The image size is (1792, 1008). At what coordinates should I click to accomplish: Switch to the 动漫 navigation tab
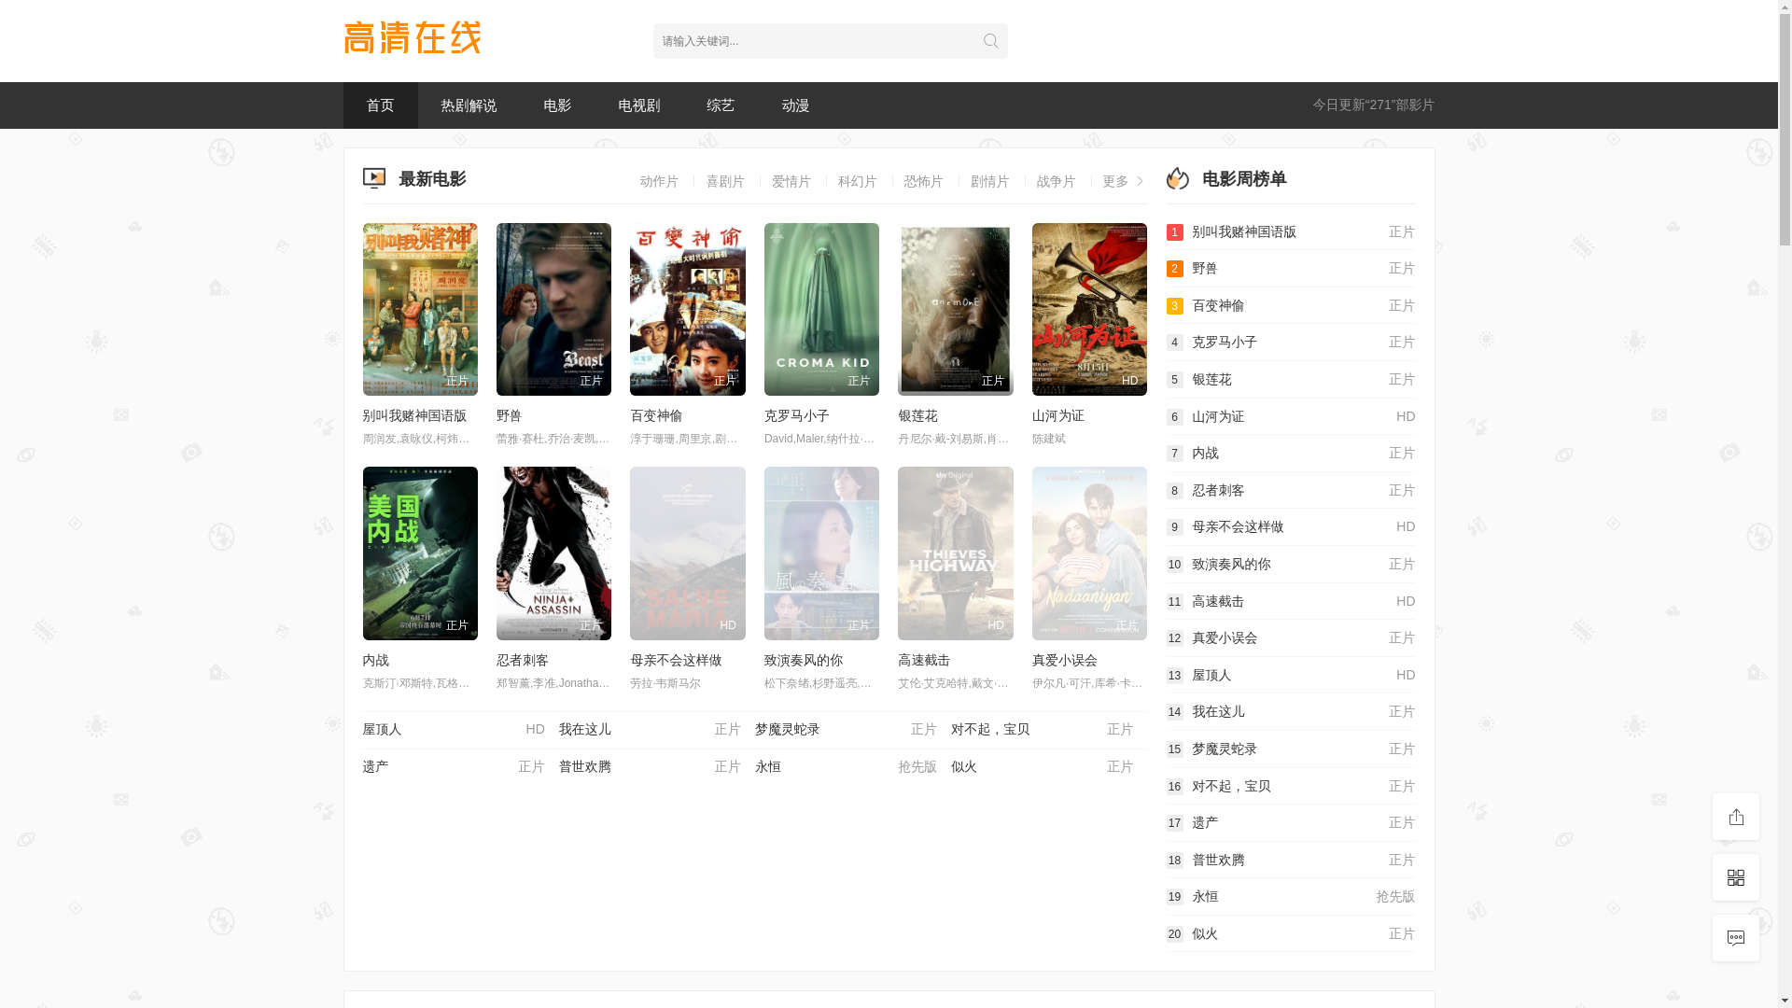794,105
